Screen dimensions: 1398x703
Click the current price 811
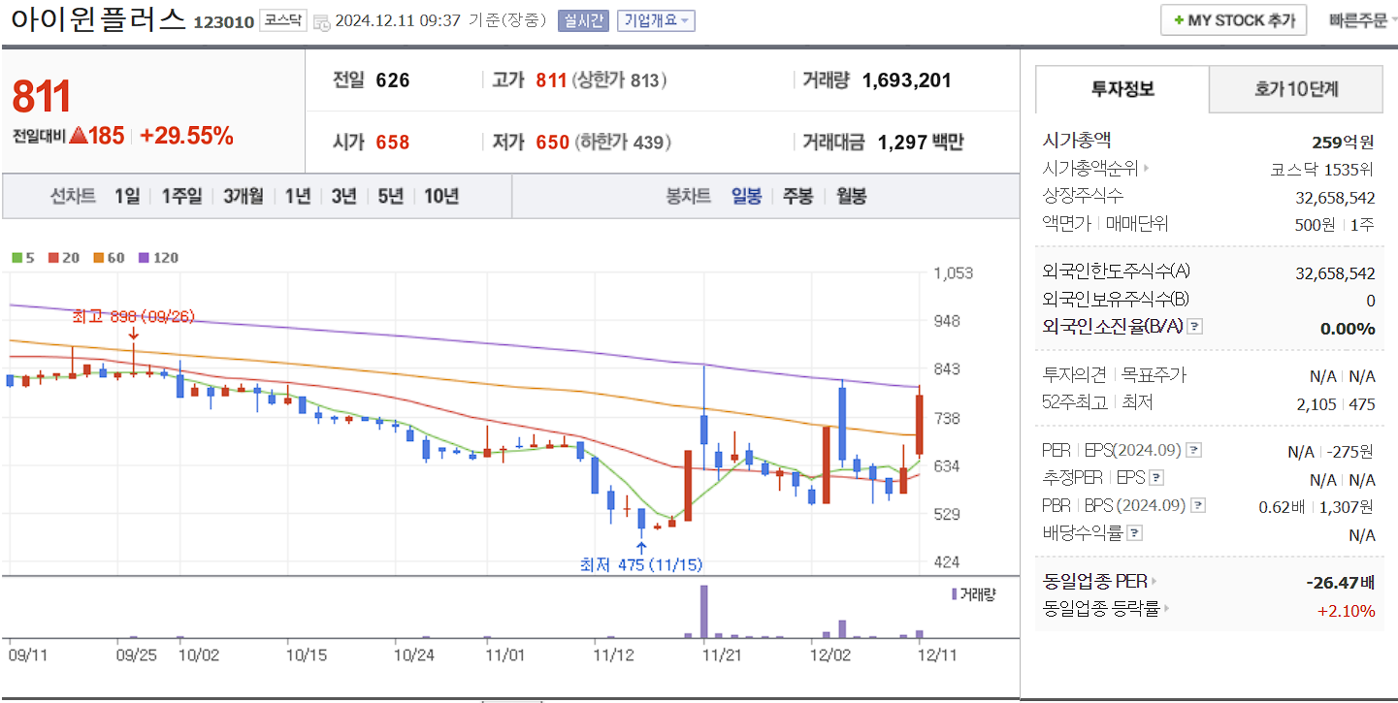tap(42, 97)
